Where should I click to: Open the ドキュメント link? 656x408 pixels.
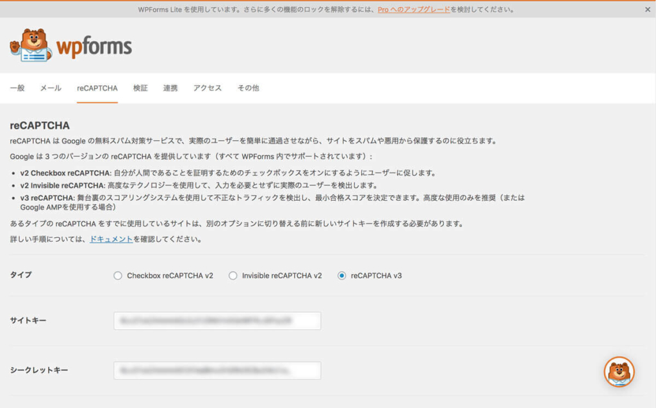[111, 239]
